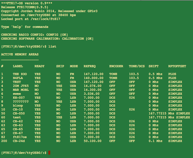Click the SKIP column header

pos(60,66)
